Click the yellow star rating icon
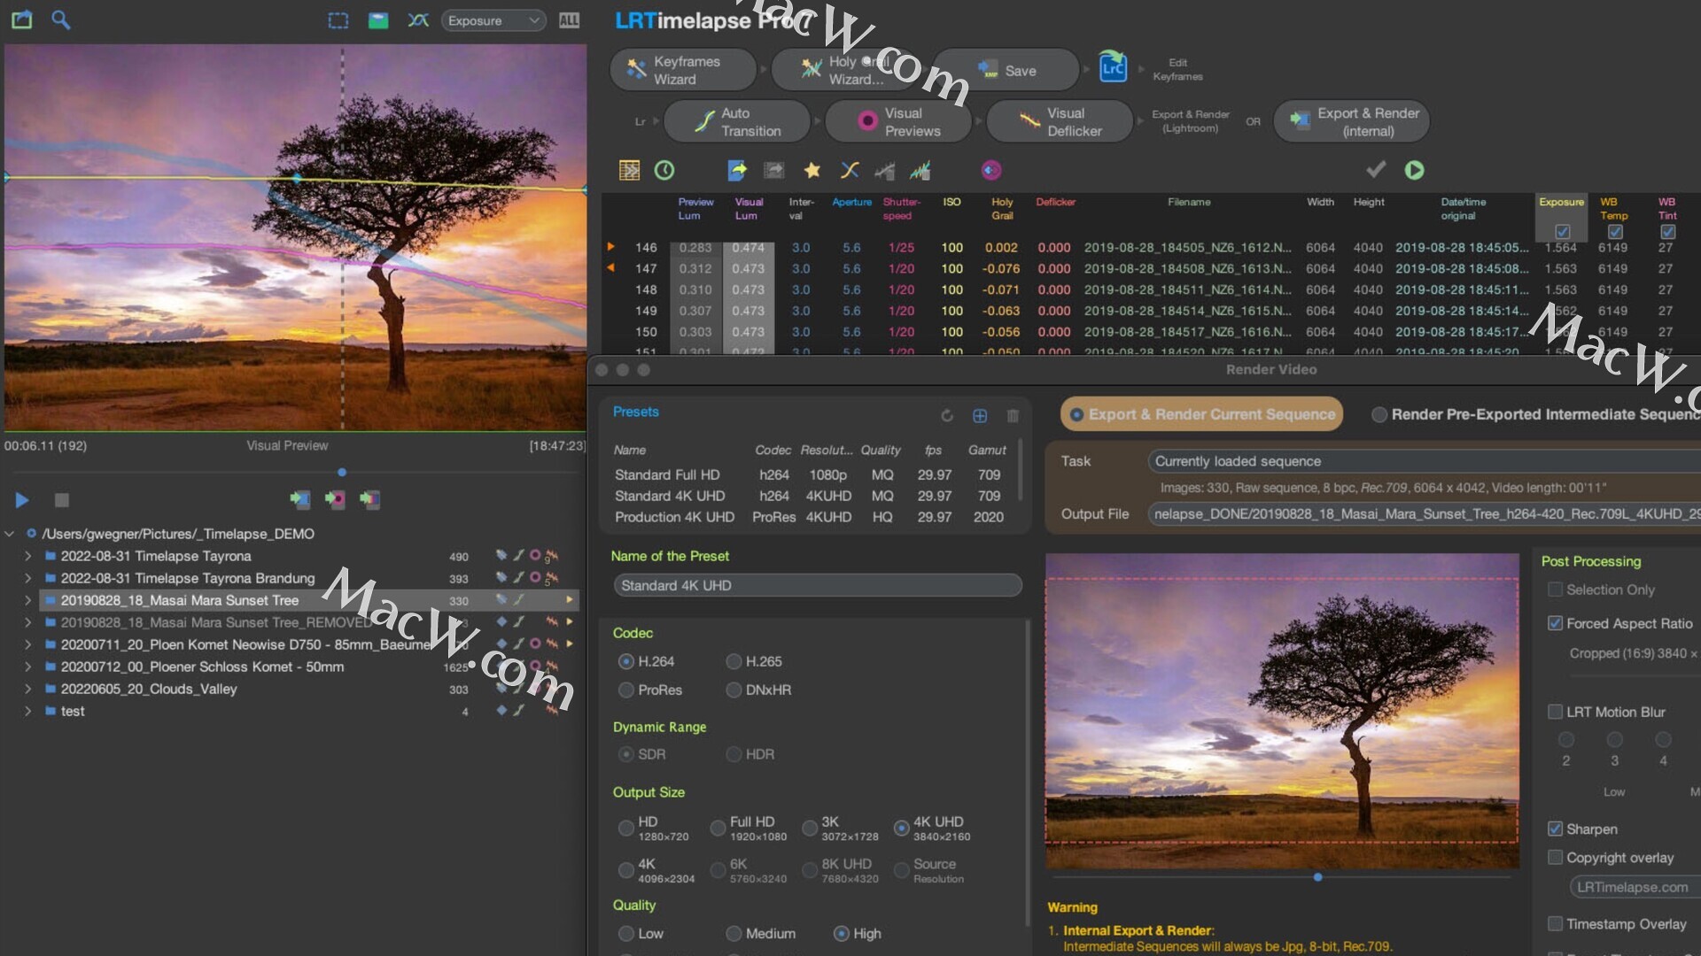This screenshot has width=1701, height=956. pyautogui.click(x=812, y=170)
